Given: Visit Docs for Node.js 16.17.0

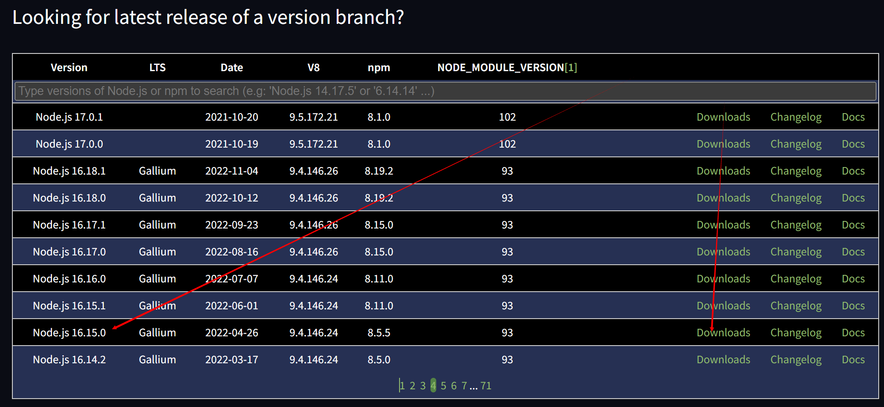Looking at the screenshot, I should click(x=853, y=252).
